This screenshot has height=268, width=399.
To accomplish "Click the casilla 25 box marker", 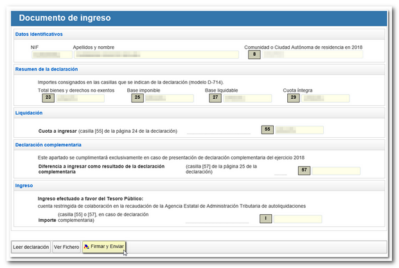I will pos(136,98).
